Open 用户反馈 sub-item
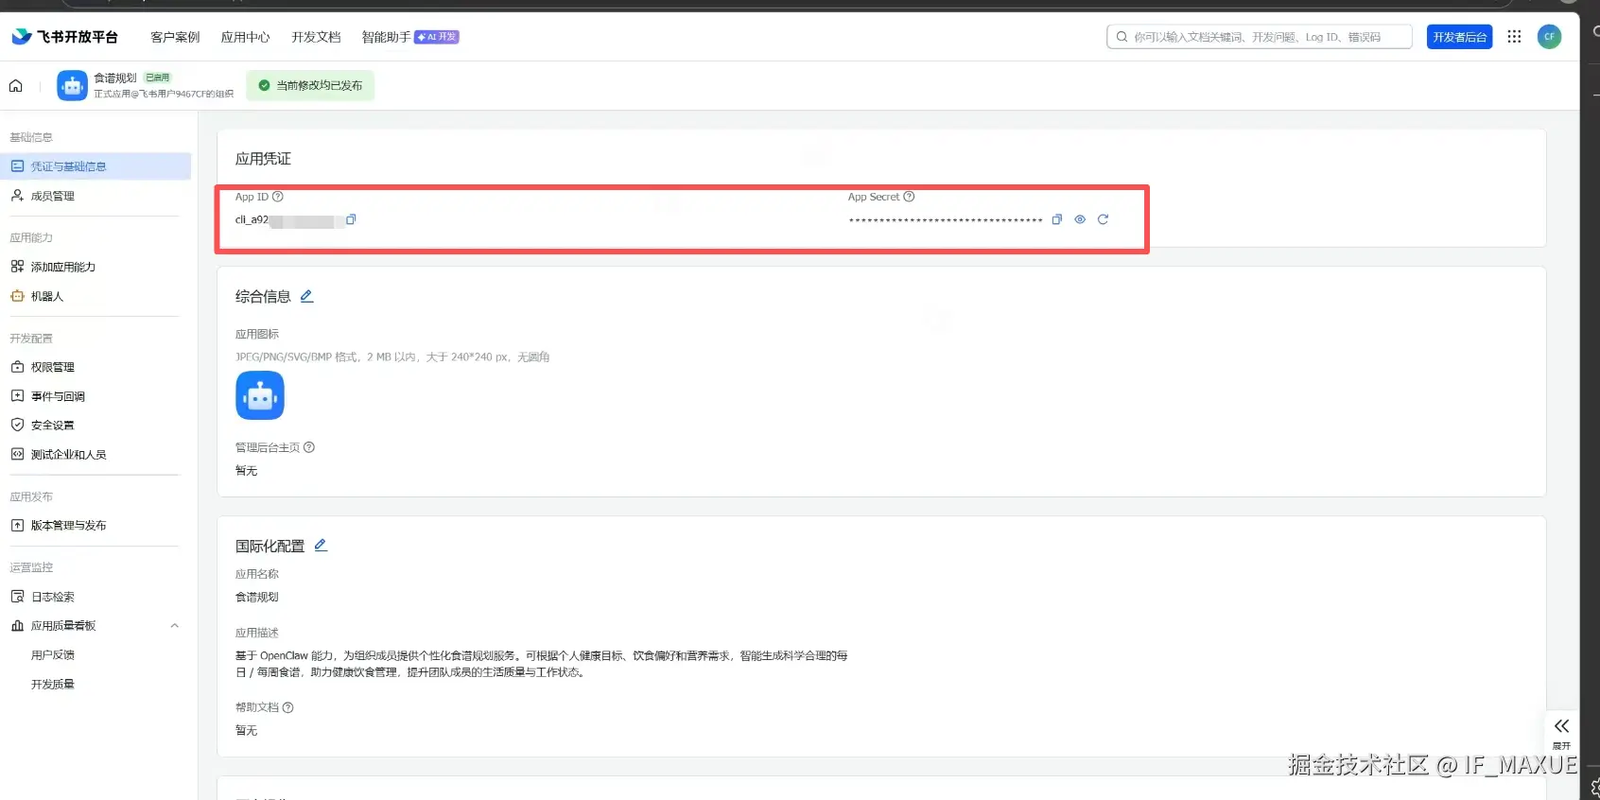This screenshot has height=800, width=1600. pos(53,655)
